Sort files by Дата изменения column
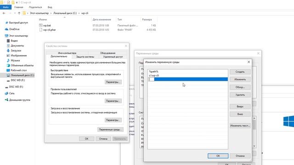 click(x=102, y=19)
